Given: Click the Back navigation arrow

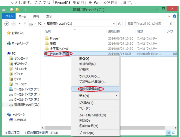Looking at the screenshot, I should pos(7,24).
